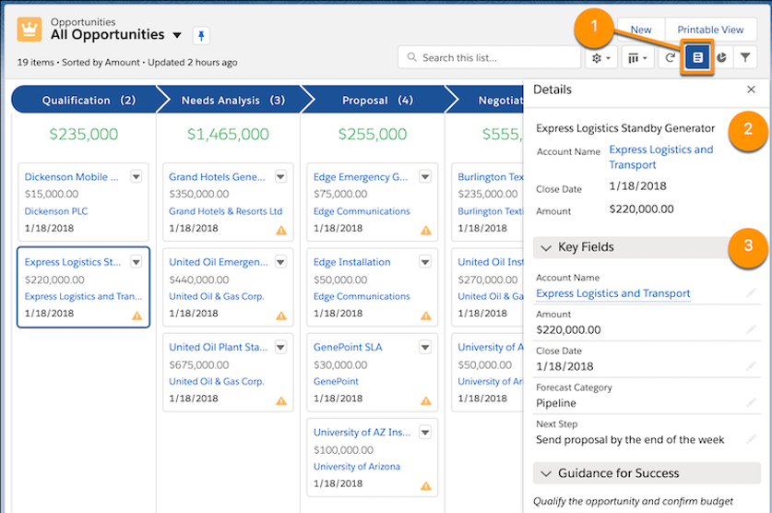This screenshot has width=772, height=513.
Task: Open the GenePoint SLA opportunity link
Action: coord(348,347)
